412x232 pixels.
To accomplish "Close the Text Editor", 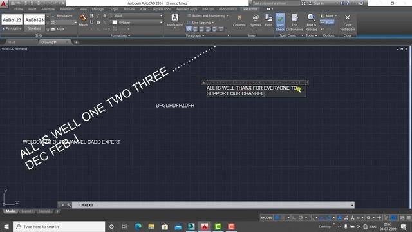I will coord(348,22).
